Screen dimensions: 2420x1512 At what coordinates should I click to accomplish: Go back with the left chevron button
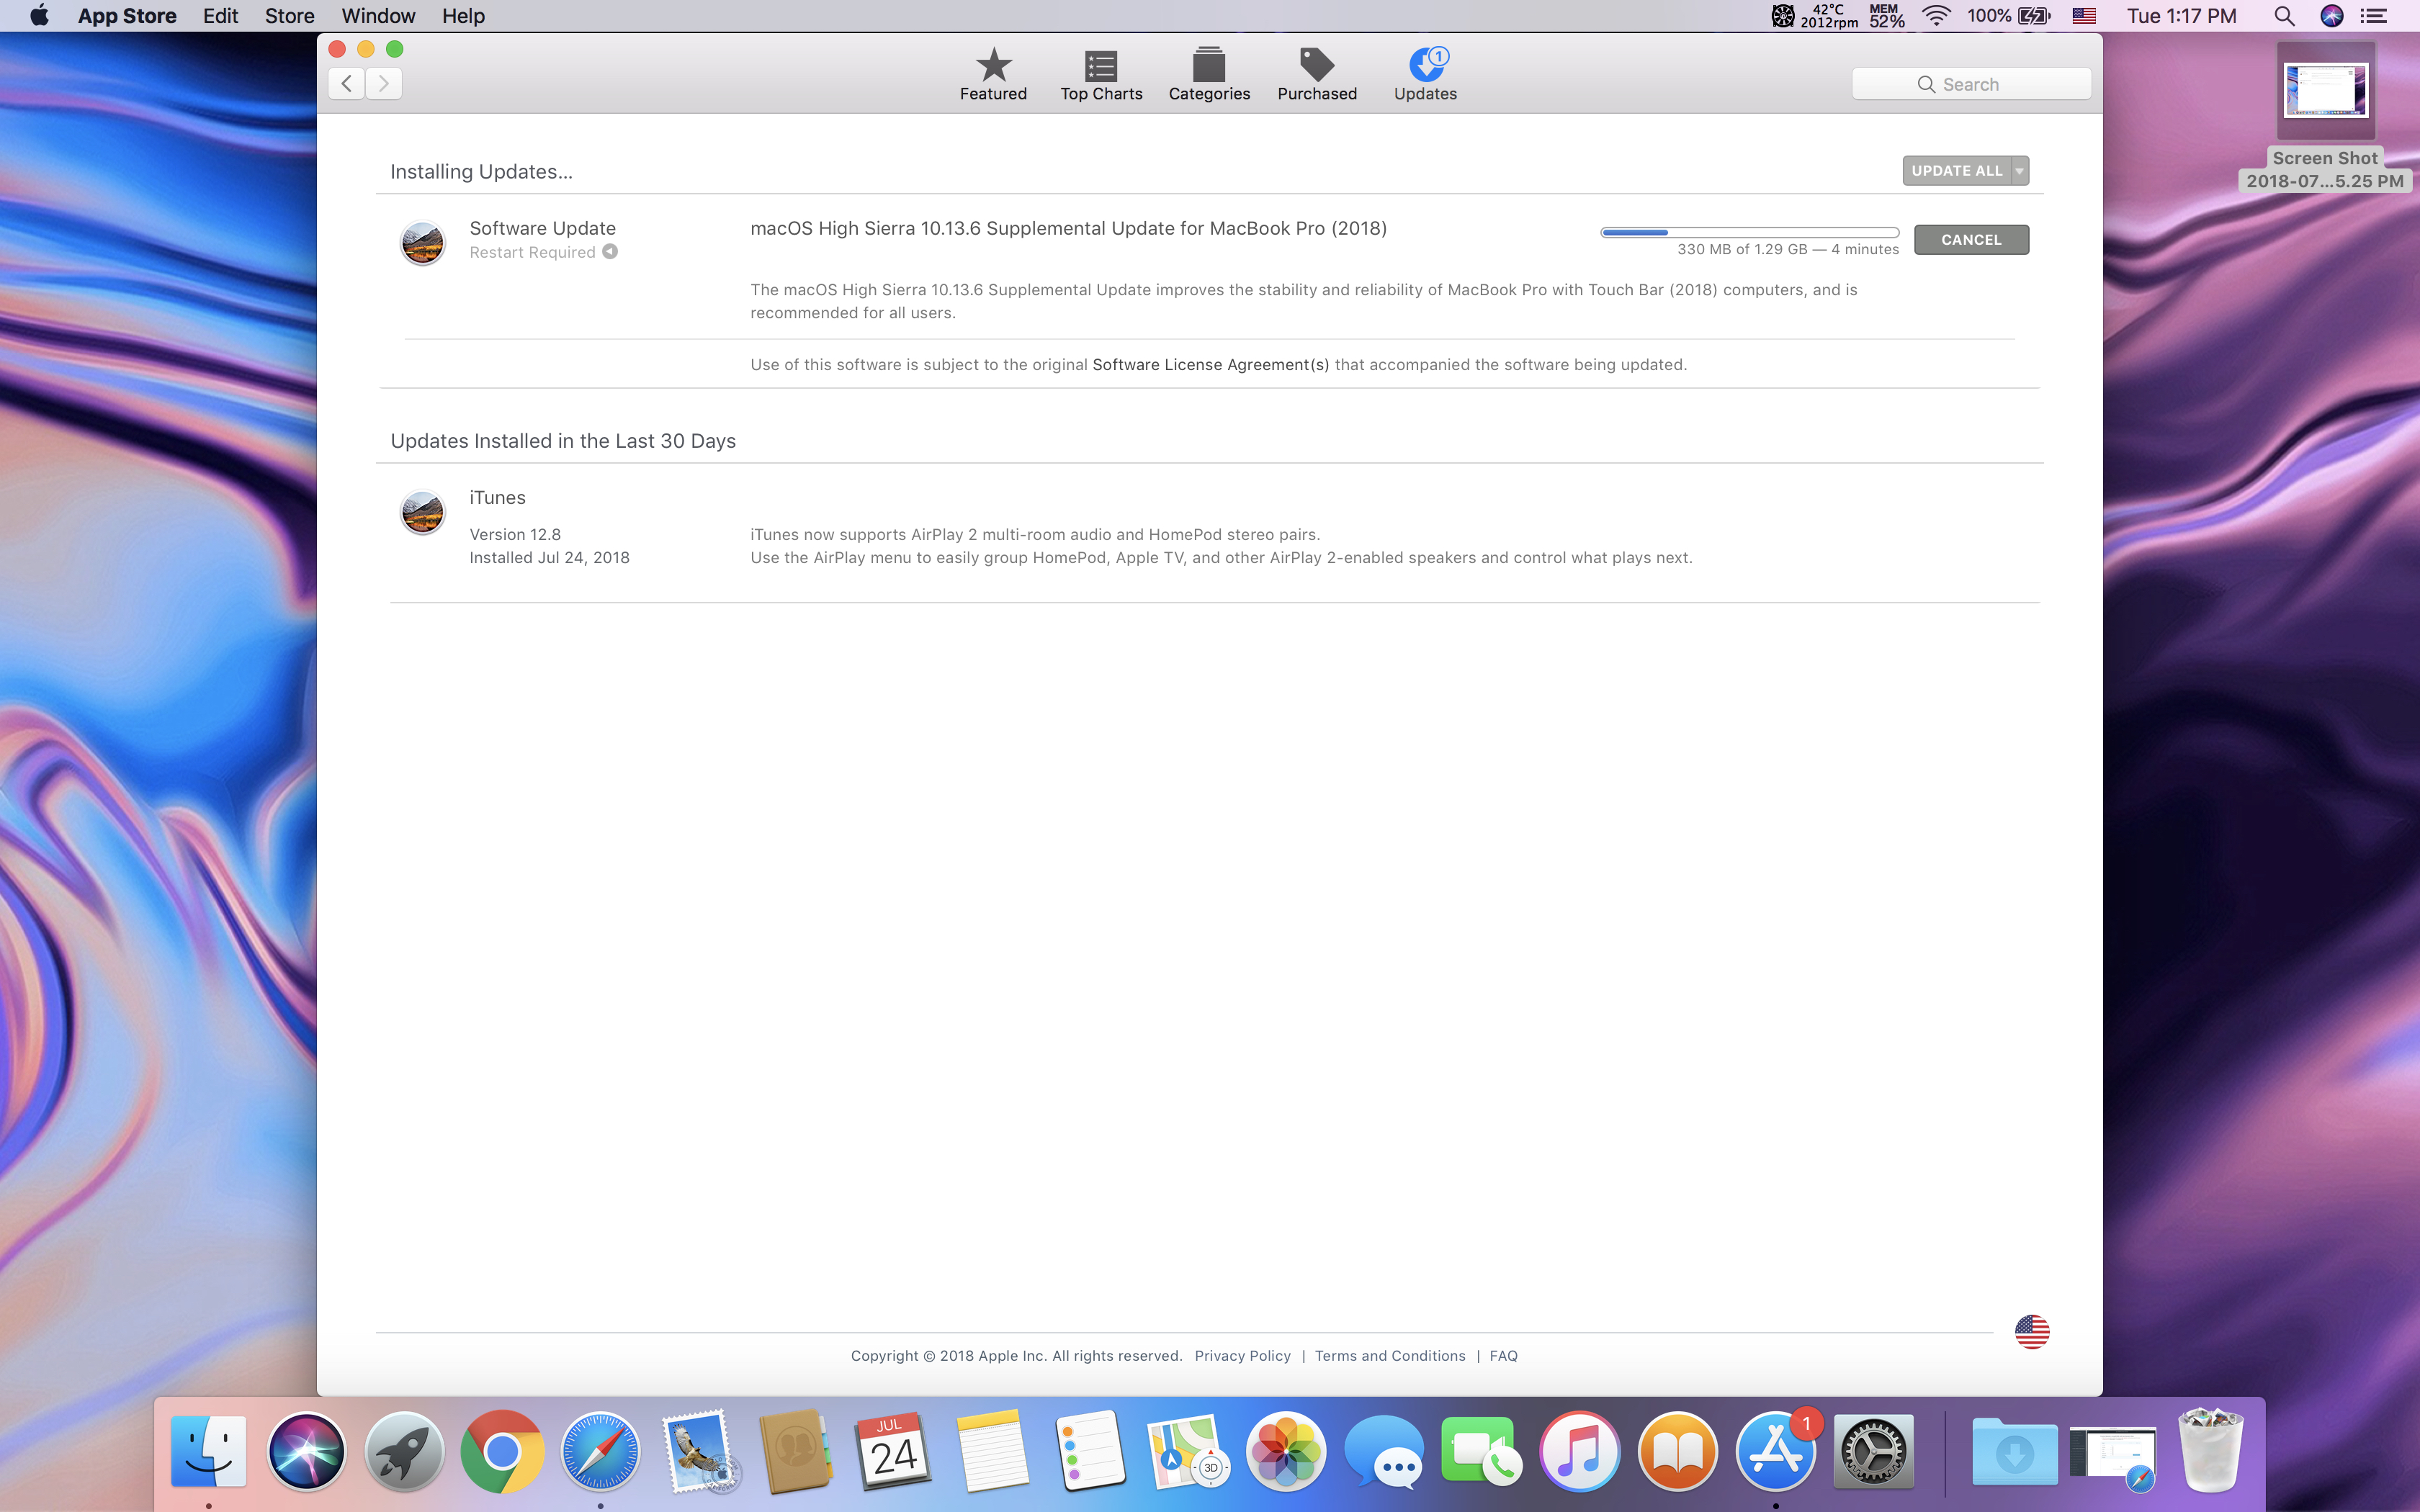coord(347,84)
